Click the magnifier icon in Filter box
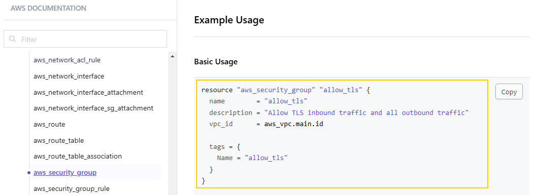 pos(12,39)
